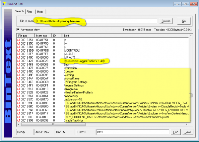Click the unicode icon of row 0001E561
Screen dimensions: 199x142
19,96
